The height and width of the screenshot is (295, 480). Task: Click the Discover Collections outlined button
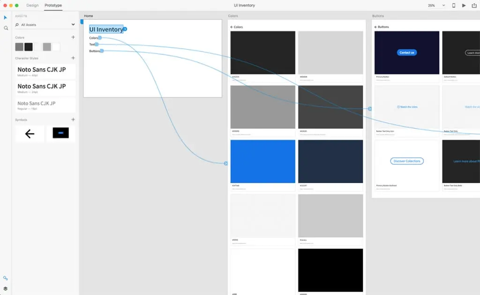(x=406, y=161)
